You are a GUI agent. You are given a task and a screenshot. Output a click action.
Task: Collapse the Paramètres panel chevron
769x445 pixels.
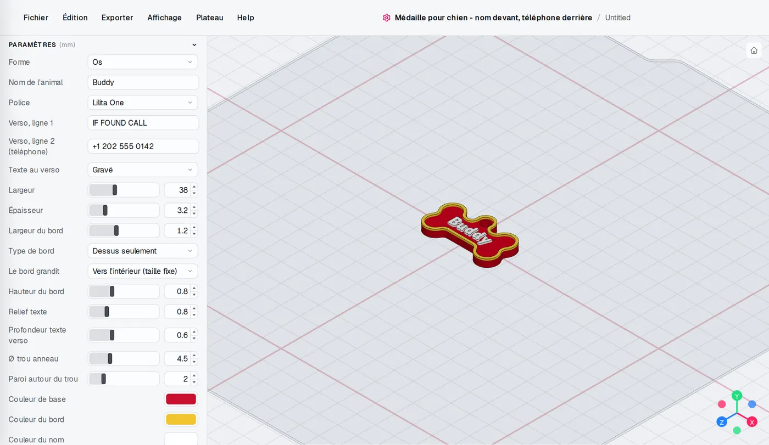pyautogui.click(x=194, y=45)
